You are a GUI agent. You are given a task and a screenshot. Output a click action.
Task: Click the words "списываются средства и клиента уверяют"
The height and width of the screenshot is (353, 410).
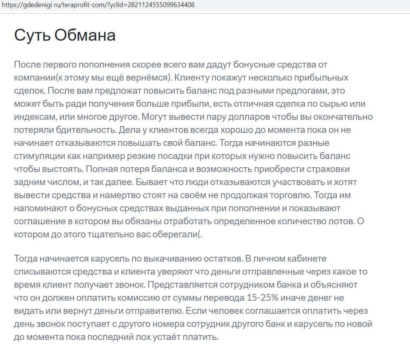(x=103, y=272)
